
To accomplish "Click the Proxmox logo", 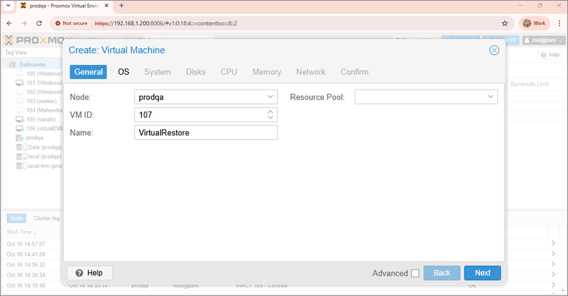I will tap(33, 40).
